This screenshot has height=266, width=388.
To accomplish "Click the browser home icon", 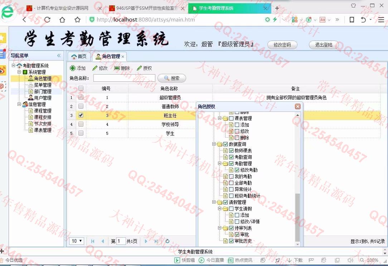I will (x=62, y=20).
